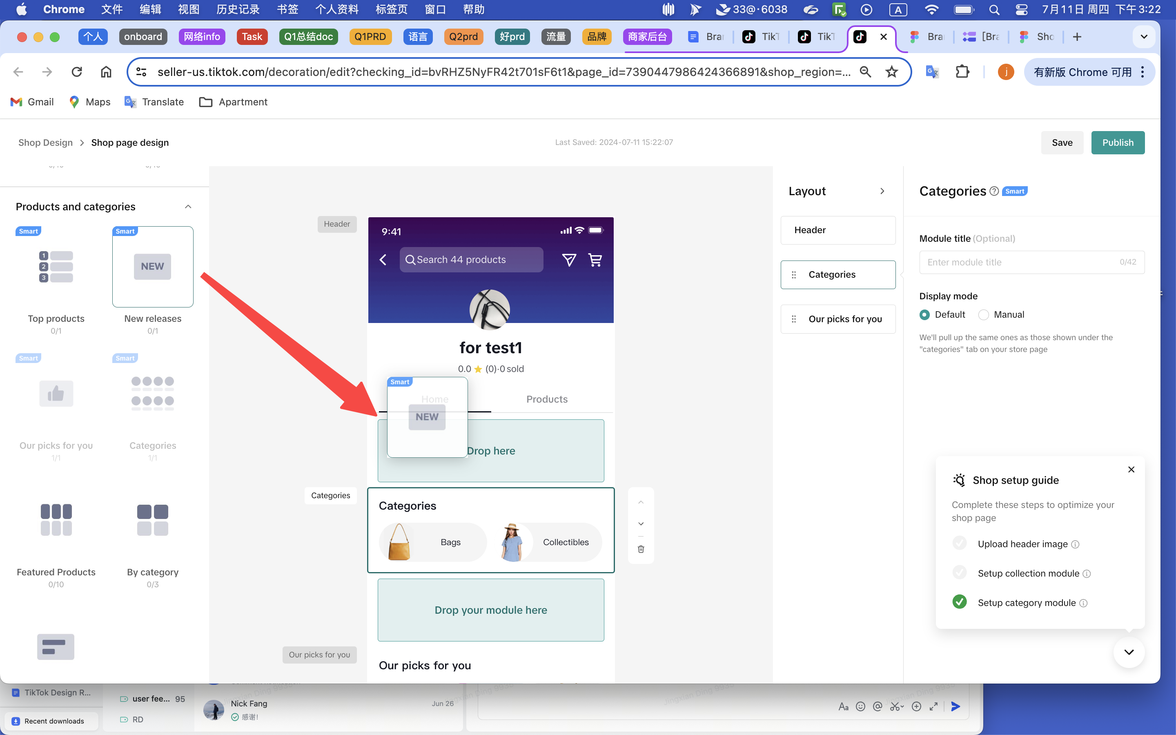Click info icon beside Upload header image

point(1076,544)
